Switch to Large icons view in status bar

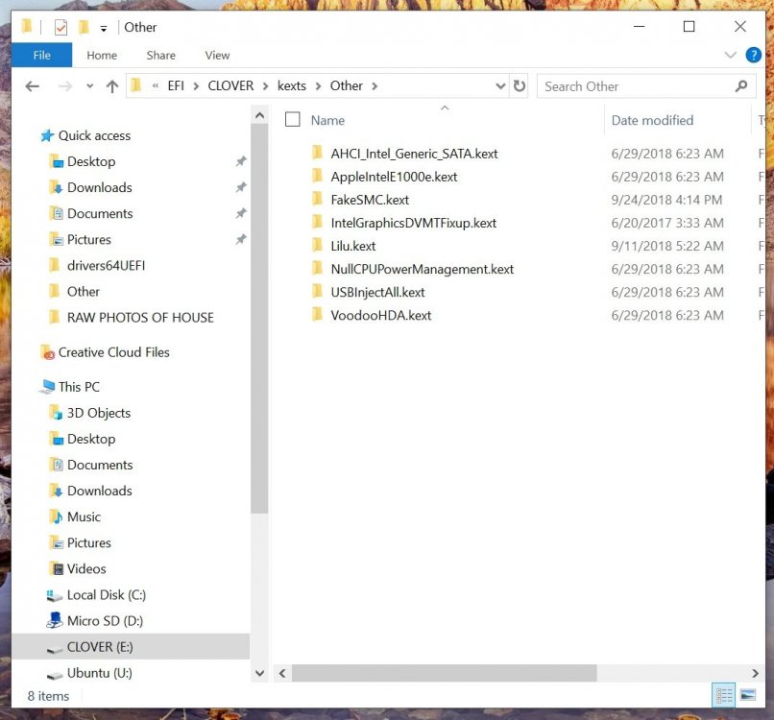(x=748, y=696)
